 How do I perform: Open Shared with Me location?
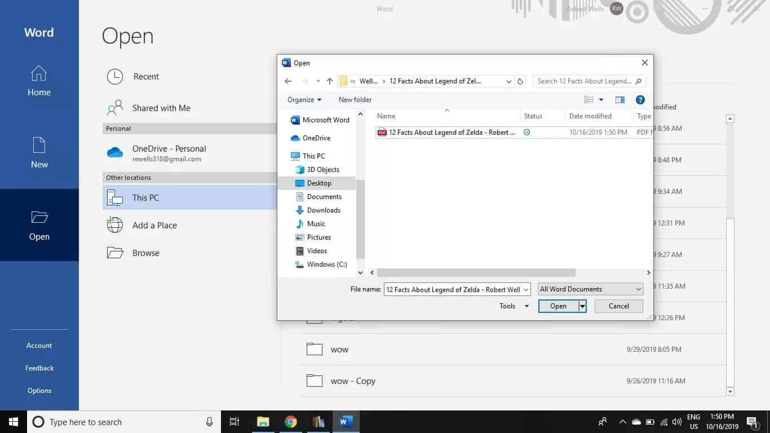[189, 108]
